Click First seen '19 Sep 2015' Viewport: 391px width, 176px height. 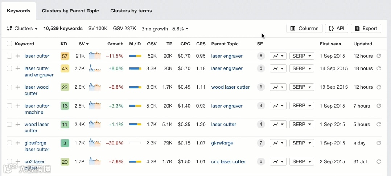click(x=334, y=87)
